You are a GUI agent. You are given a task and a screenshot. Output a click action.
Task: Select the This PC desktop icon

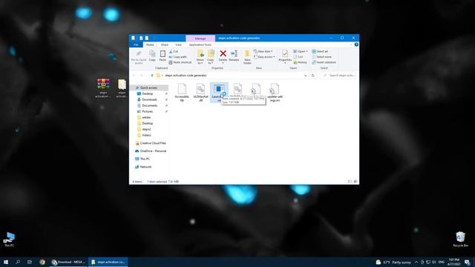(x=9, y=240)
